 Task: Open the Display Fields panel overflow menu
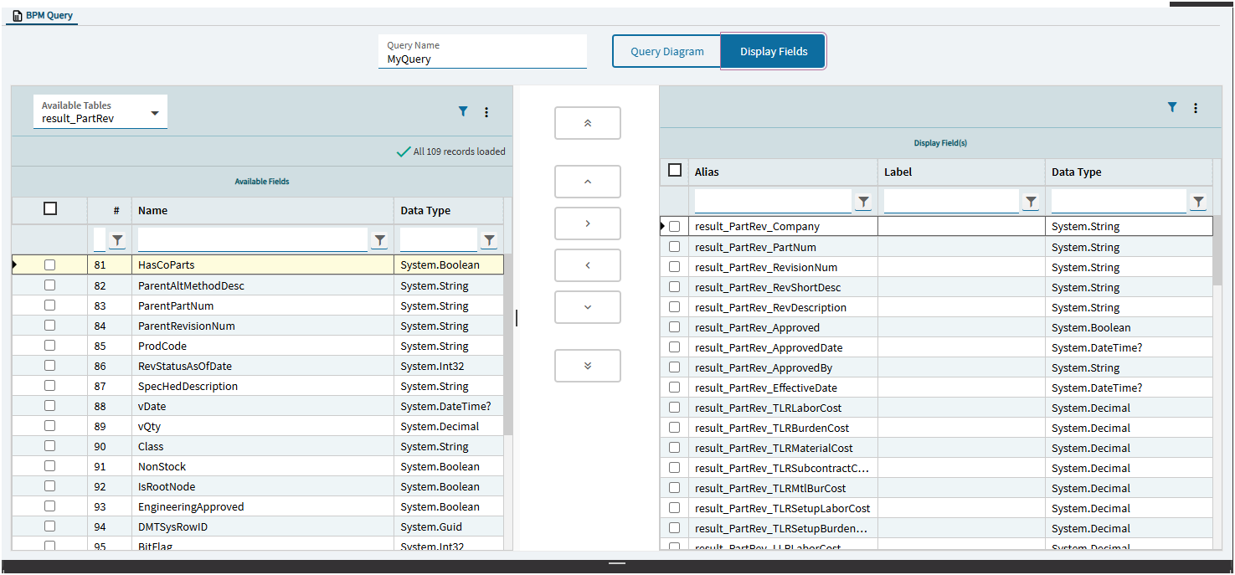pyautogui.click(x=1196, y=108)
